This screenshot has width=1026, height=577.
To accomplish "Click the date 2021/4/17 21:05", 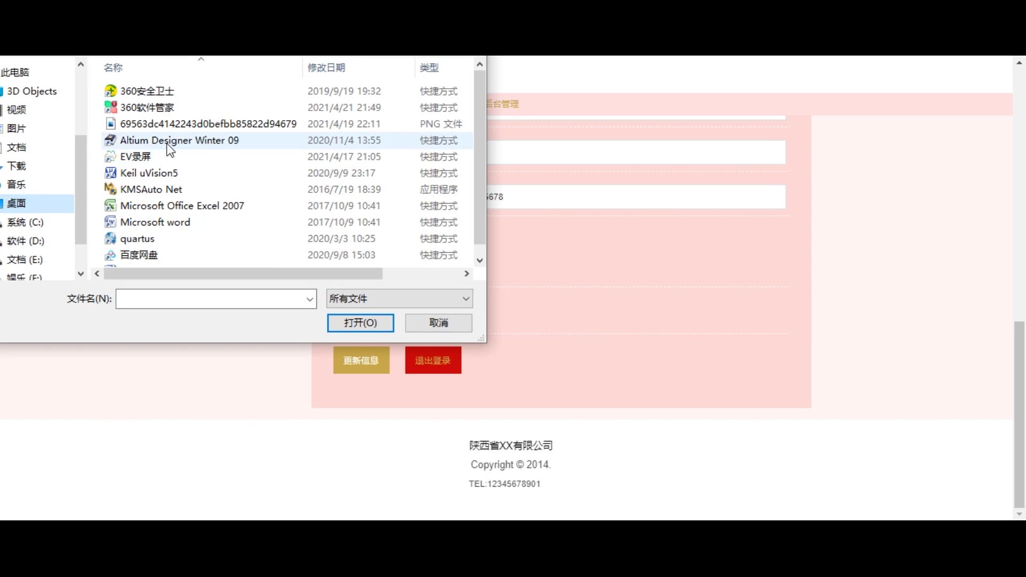I will 344,157.
